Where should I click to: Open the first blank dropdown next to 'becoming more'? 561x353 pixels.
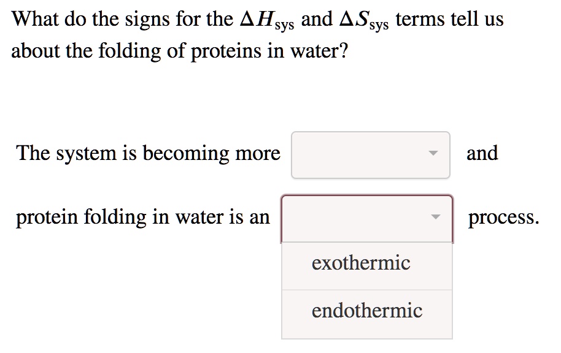point(369,156)
